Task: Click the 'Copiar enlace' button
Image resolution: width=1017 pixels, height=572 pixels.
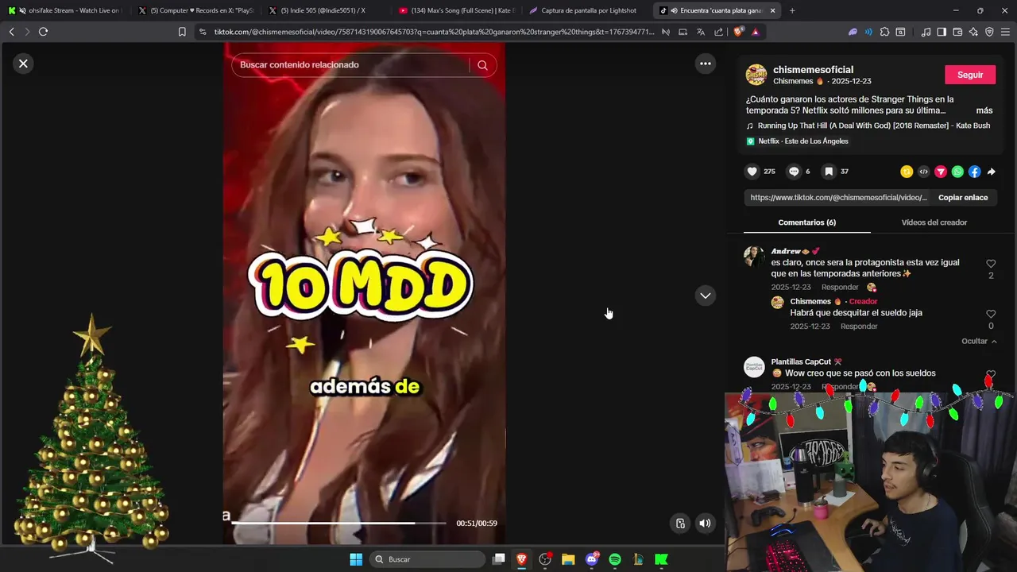Action: [x=963, y=198]
